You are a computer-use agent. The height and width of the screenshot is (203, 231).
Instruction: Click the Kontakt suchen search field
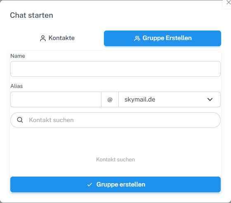[115, 120]
